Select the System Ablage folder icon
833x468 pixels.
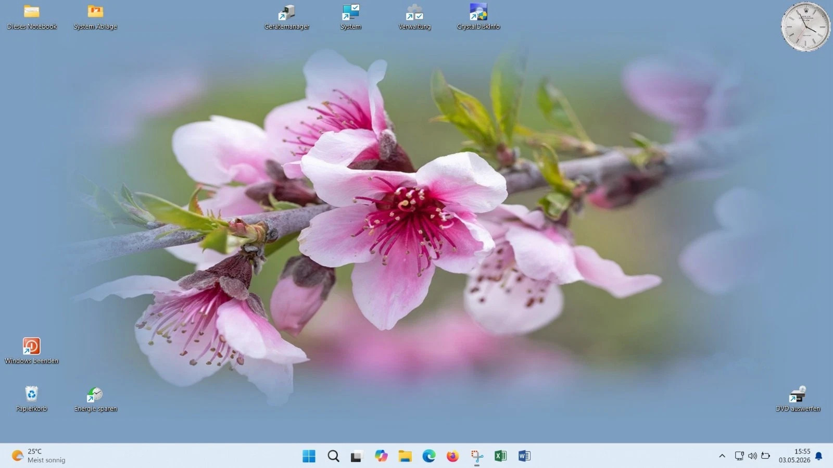click(x=95, y=17)
